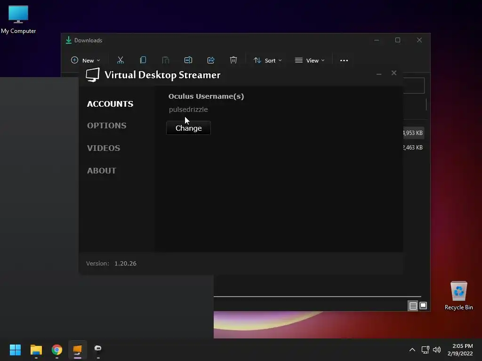Select the pulsedrizzle username text

click(188, 110)
